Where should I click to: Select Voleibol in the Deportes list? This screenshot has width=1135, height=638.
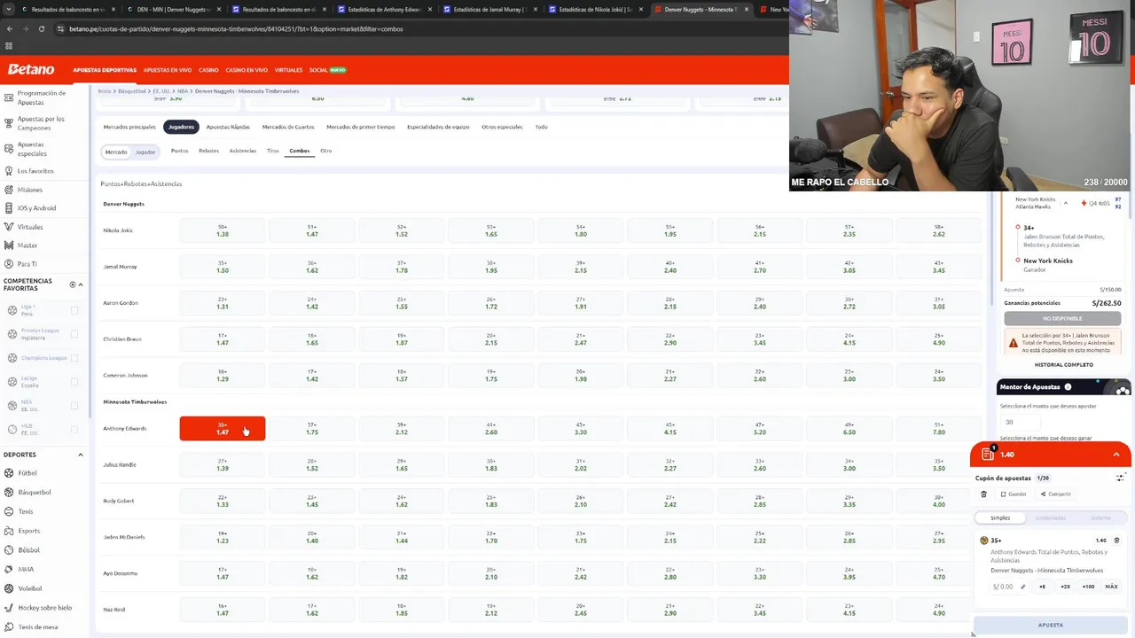pyautogui.click(x=30, y=588)
